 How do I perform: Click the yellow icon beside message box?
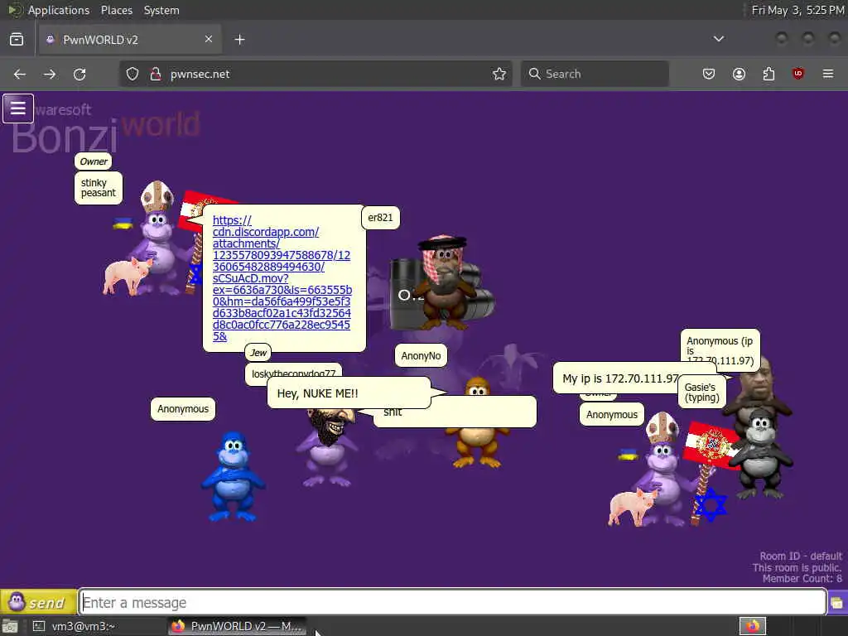point(836,603)
